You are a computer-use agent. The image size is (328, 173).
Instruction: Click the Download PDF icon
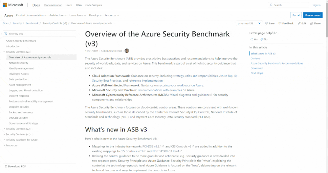tap(6, 166)
